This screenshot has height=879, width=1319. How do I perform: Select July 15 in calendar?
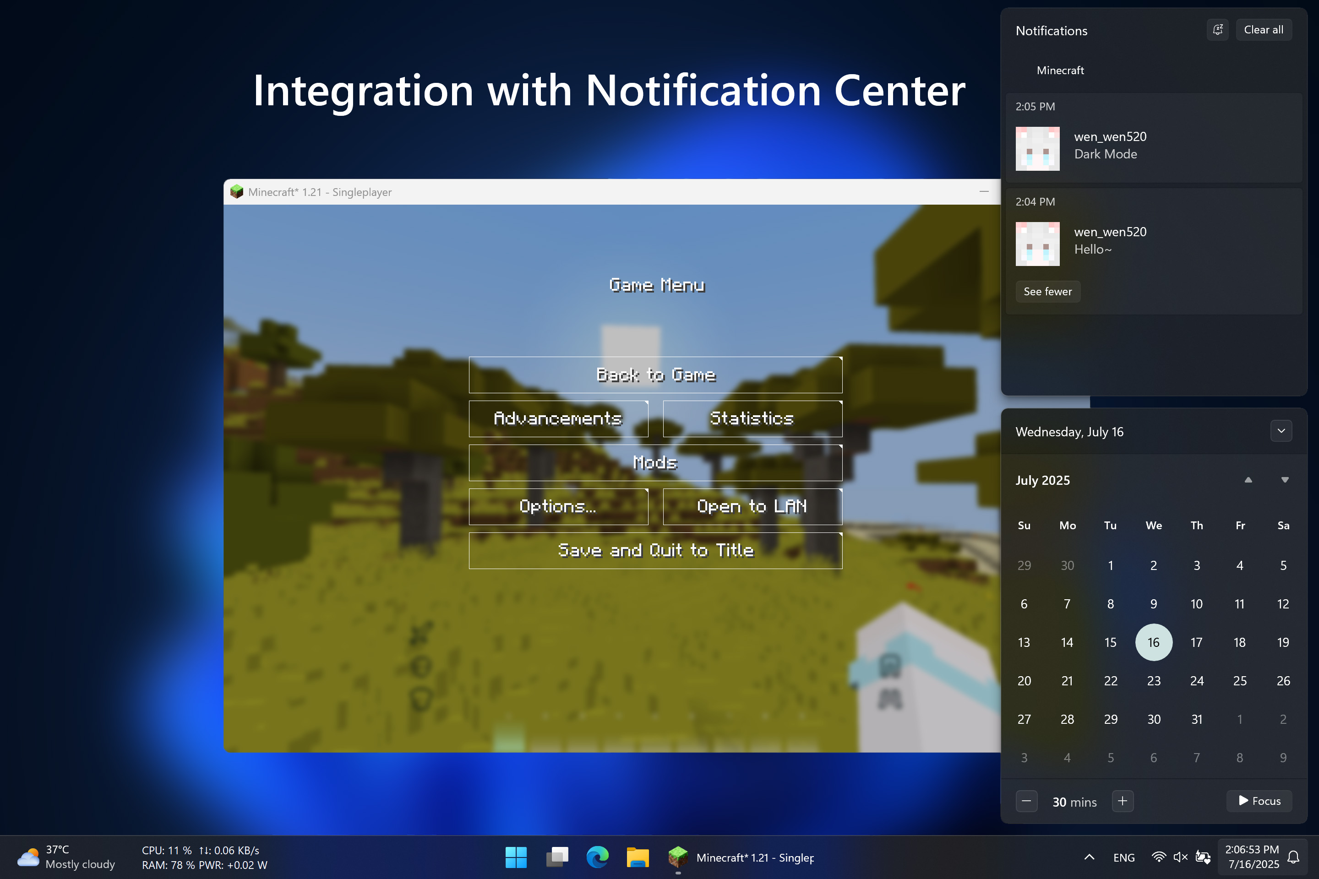click(x=1110, y=642)
